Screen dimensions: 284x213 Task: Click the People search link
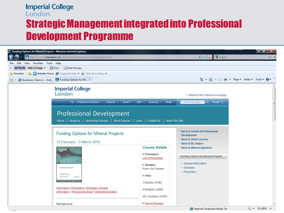[x=218, y=102]
